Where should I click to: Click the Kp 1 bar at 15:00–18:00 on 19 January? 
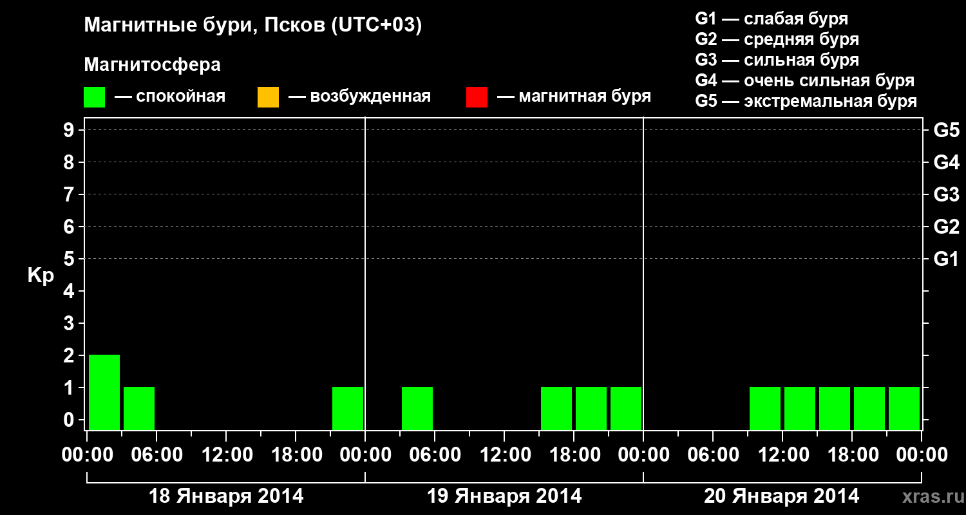point(556,408)
